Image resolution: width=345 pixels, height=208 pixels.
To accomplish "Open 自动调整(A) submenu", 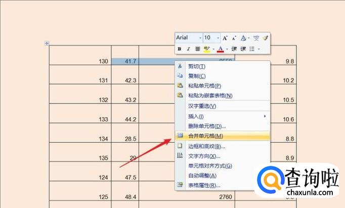I will pyautogui.click(x=223, y=176).
